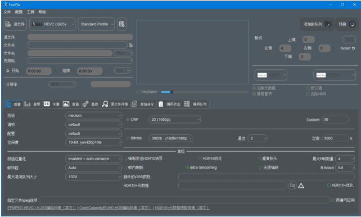Click the 转换 convert button
Screen dimensions: 361x217
pyautogui.click(x=347, y=24)
